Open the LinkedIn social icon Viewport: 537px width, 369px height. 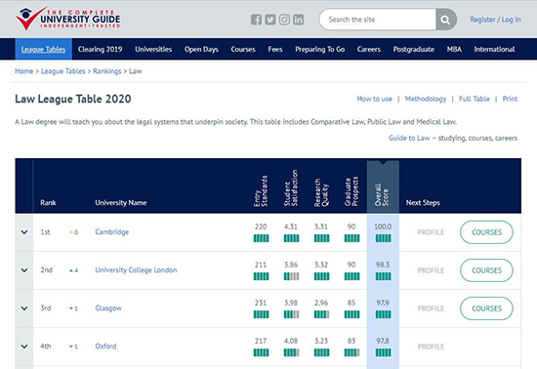[298, 20]
